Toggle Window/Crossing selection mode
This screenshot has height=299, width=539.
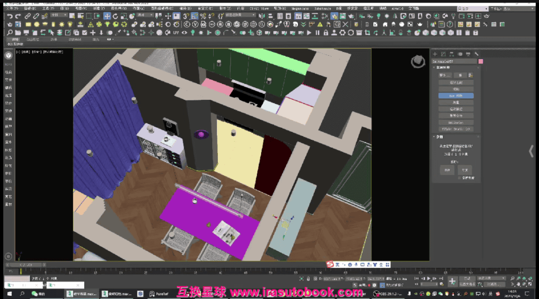point(97,16)
